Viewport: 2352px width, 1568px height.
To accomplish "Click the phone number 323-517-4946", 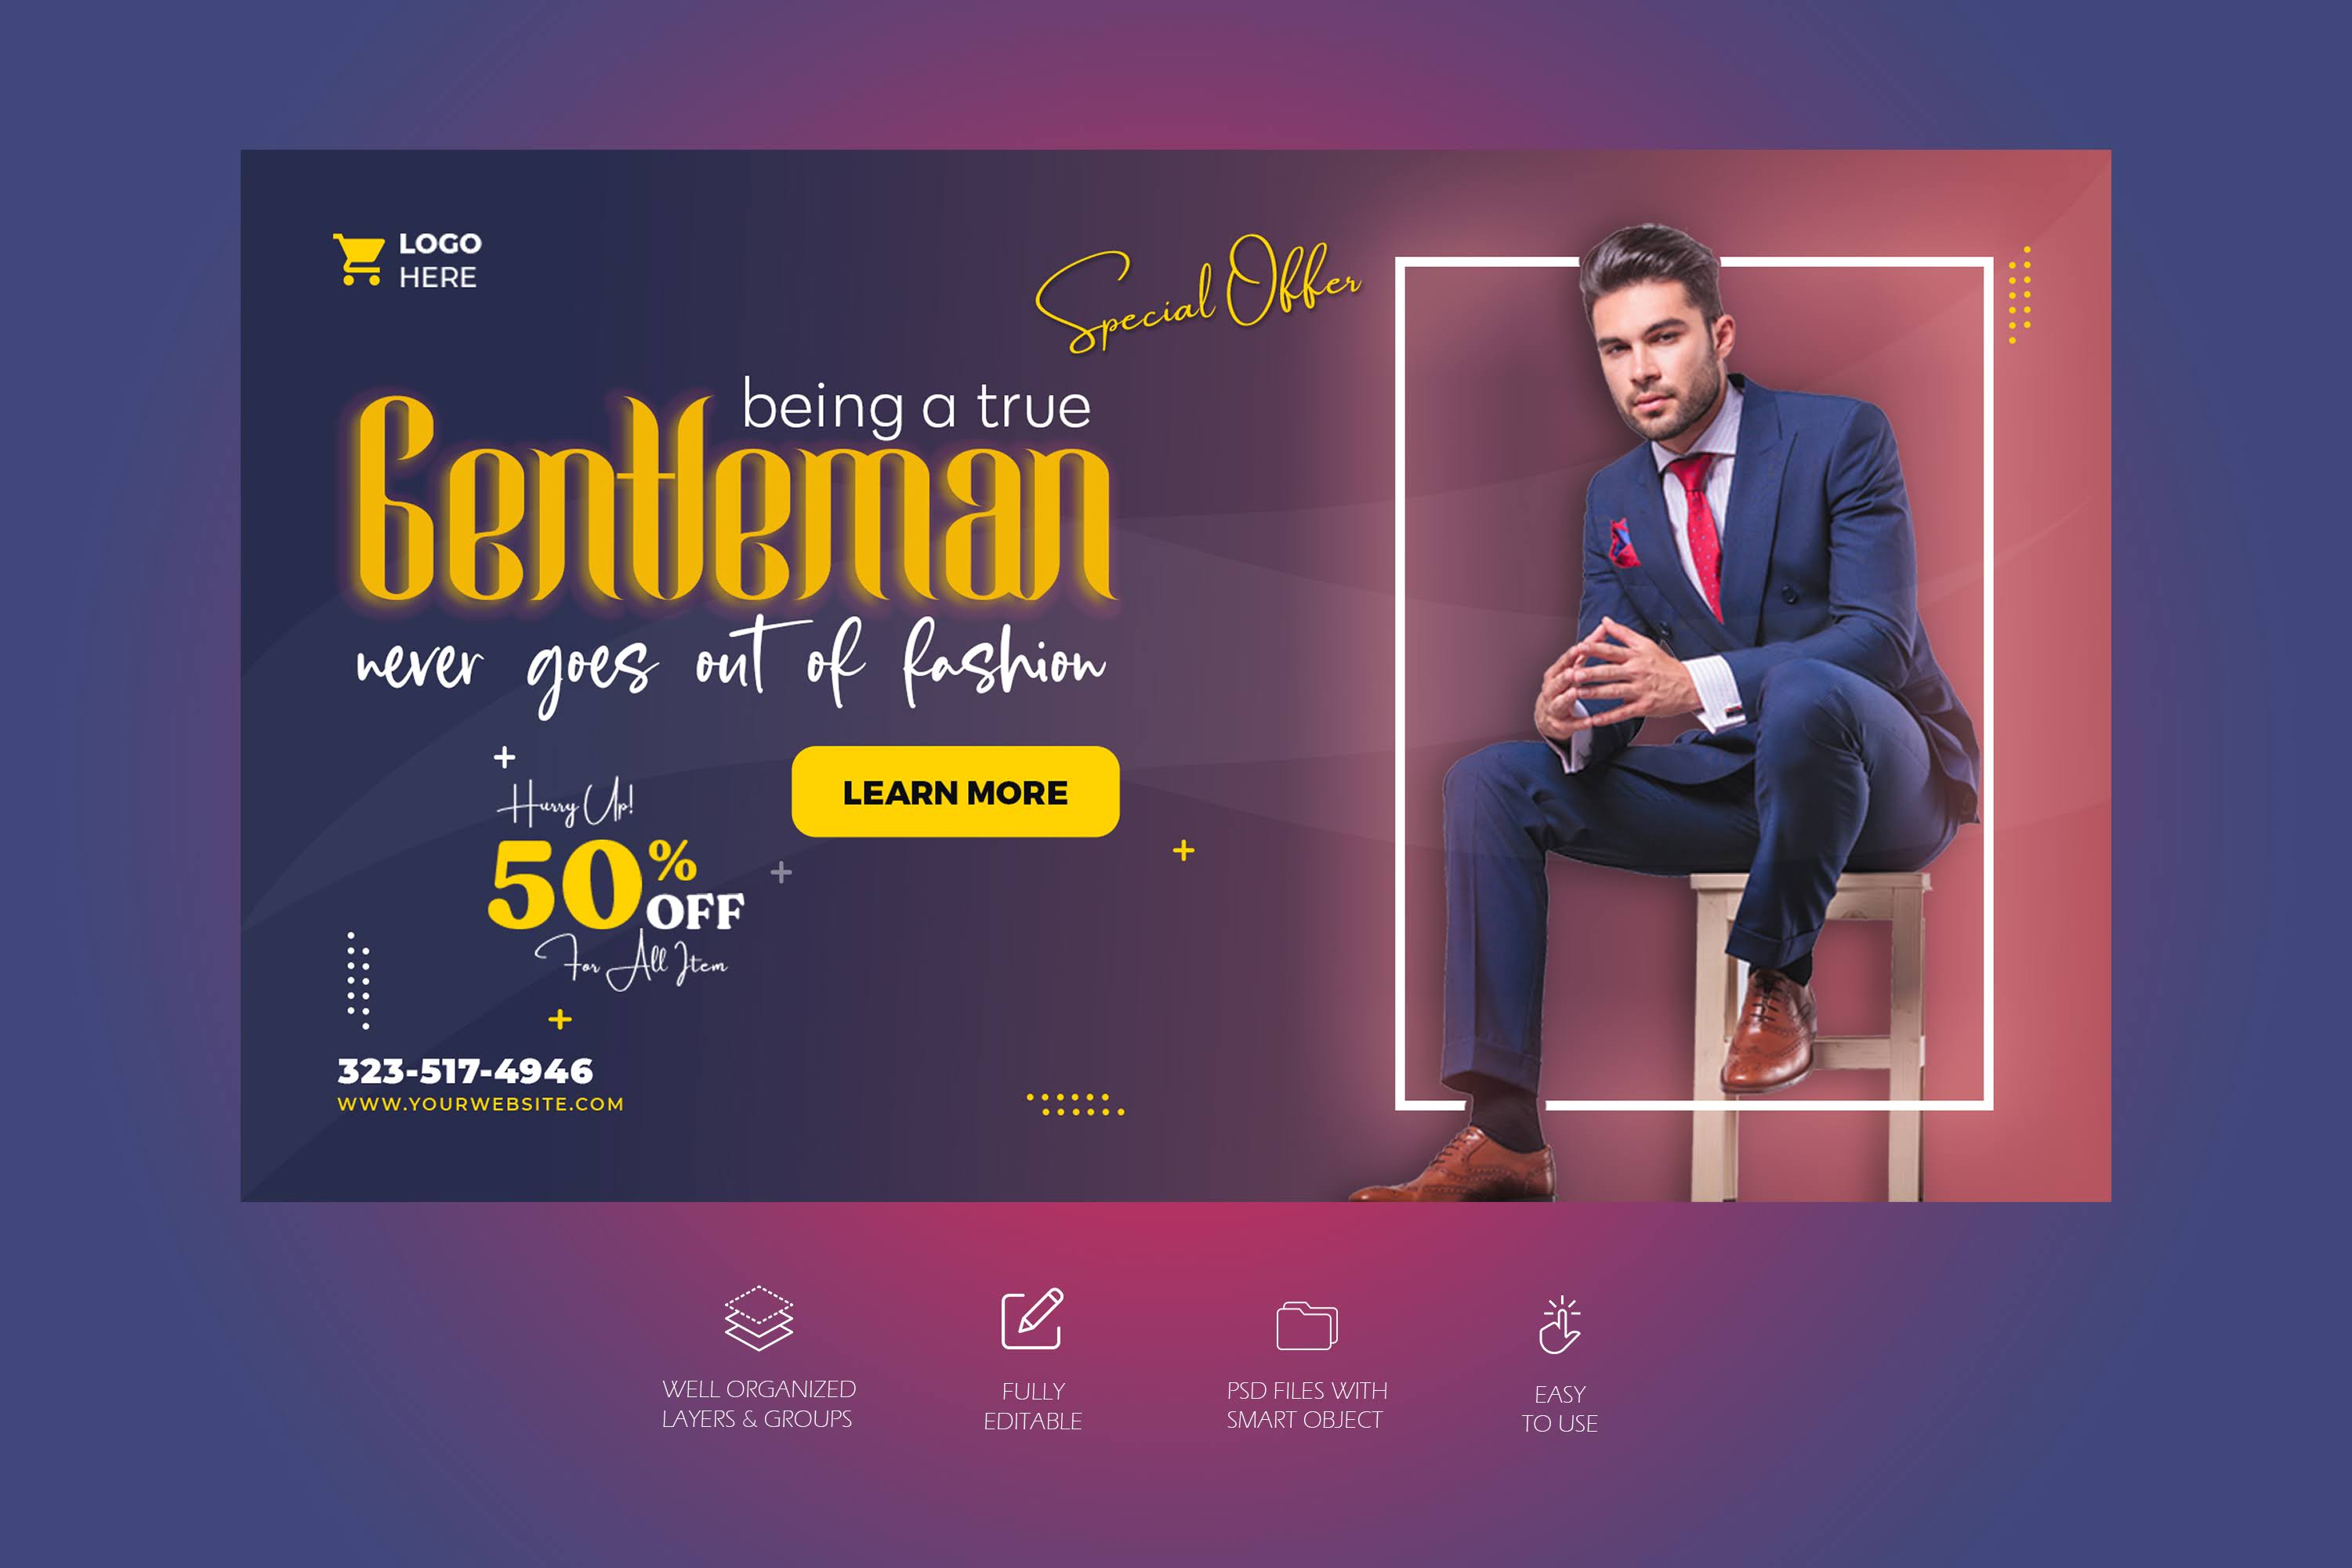I will pos(465,1071).
